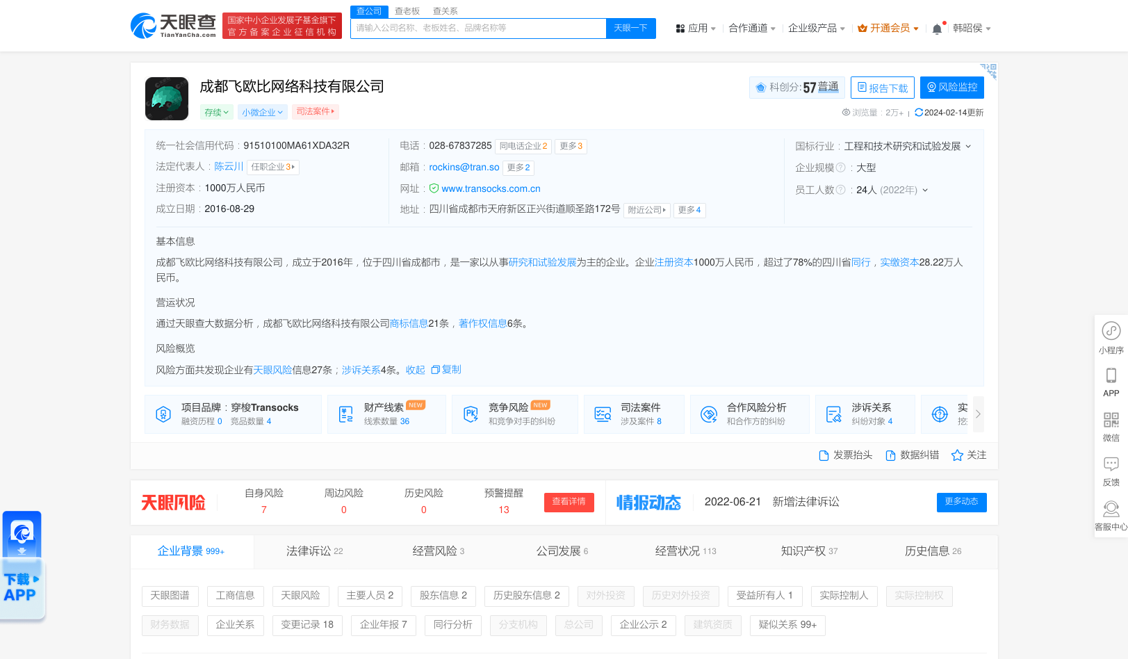
Task: Click the 报告下载 button
Action: pyautogui.click(x=882, y=88)
